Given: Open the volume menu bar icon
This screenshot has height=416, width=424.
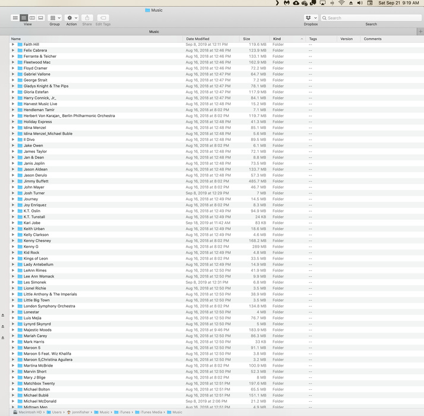Looking at the screenshot, I should coord(360,3).
